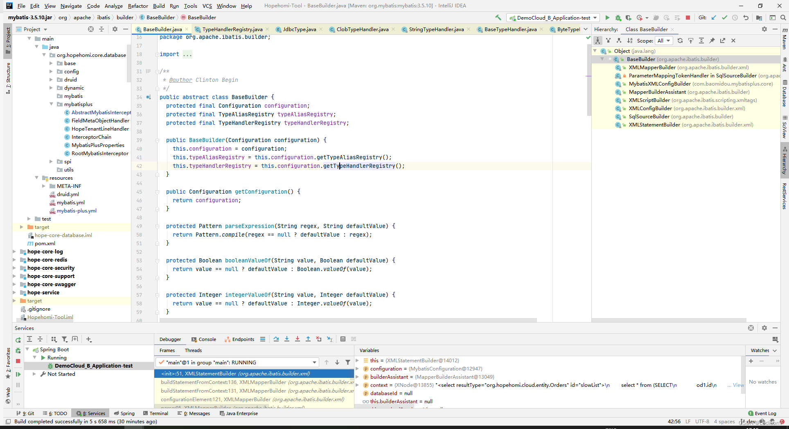
Task: Switch to the Threads tab
Action: click(x=193, y=350)
